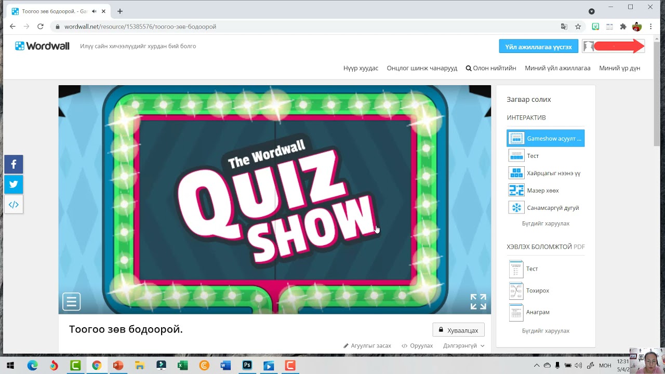Click the Хуваалцах share button
Viewport: 665px width, 374px height.
coord(458,330)
